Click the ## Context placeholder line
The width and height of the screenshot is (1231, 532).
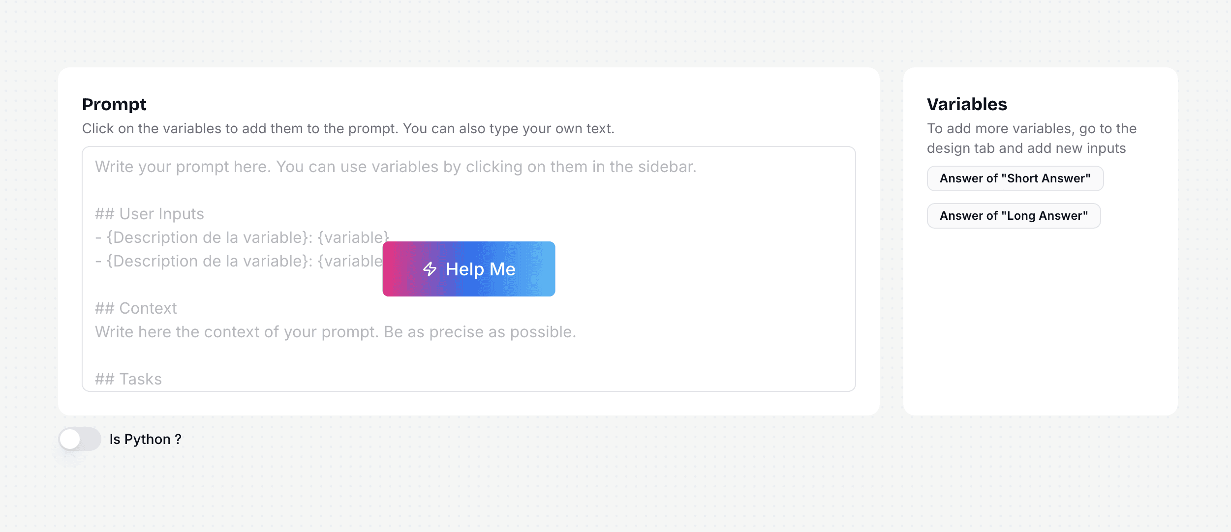pos(136,308)
